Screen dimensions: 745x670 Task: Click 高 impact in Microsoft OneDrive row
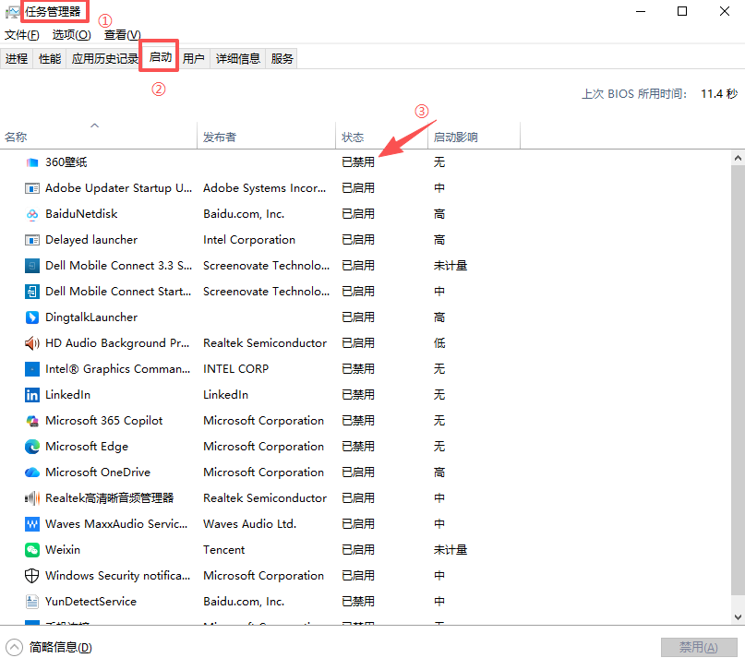click(x=439, y=473)
